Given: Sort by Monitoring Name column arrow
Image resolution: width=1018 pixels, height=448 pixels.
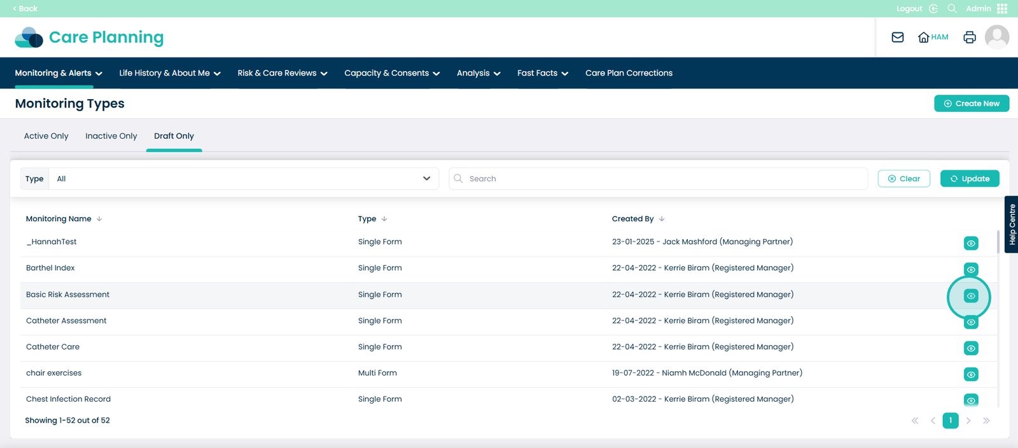Looking at the screenshot, I should (99, 219).
